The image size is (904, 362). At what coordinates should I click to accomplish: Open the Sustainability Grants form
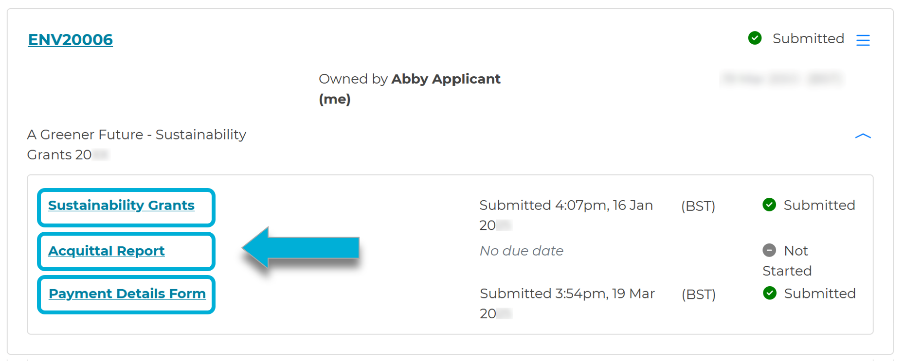tap(121, 205)
